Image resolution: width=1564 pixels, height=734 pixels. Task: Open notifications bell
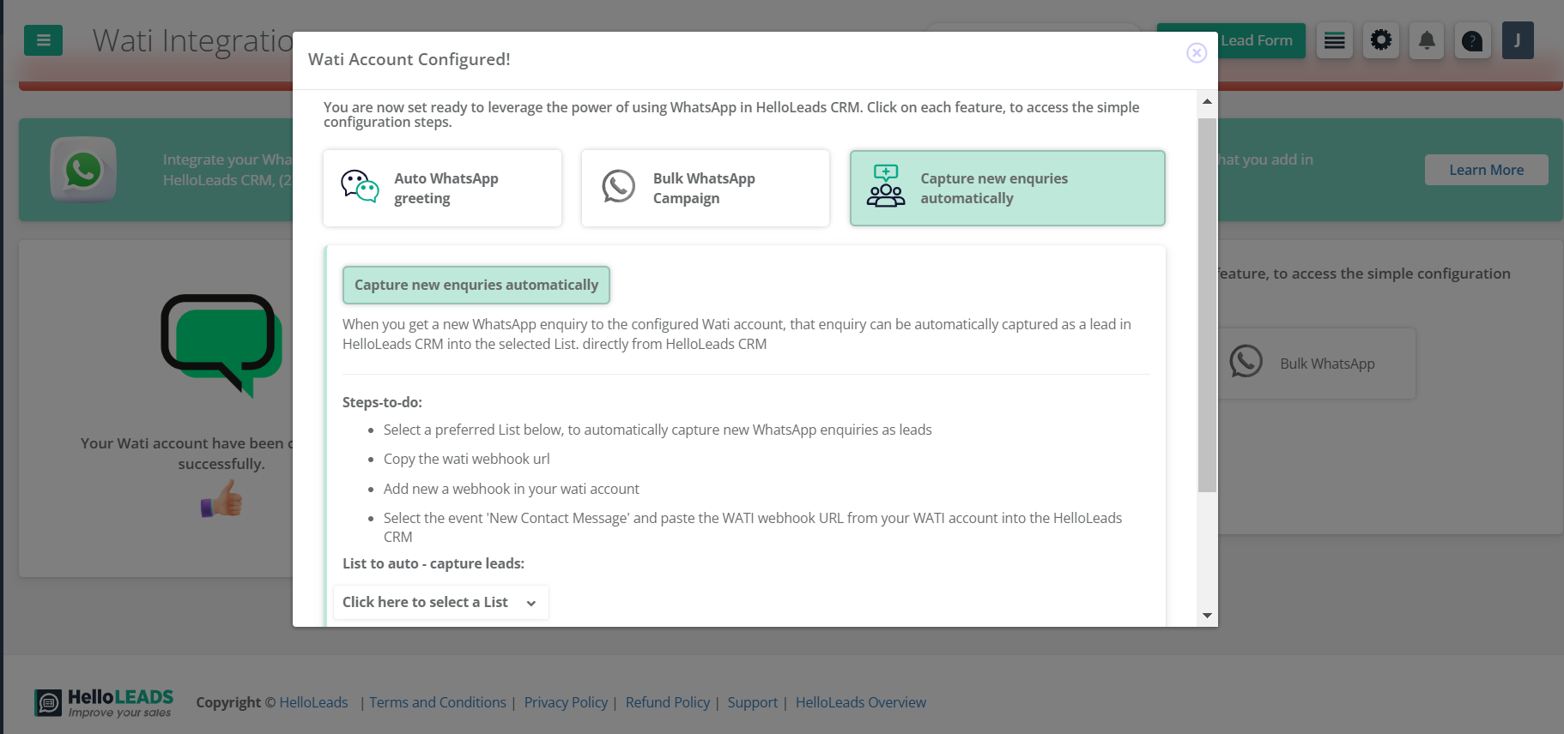[1427, 40]
